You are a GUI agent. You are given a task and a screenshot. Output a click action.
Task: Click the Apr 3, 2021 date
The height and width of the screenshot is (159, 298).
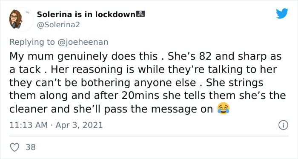[x=79, y=125]
